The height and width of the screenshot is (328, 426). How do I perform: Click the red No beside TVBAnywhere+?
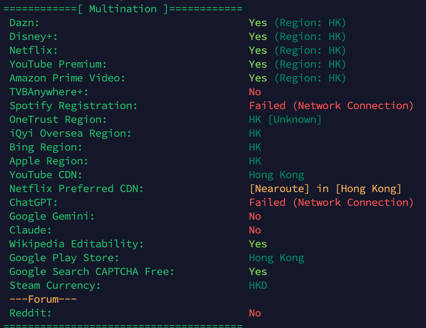[x=255, y=92]
